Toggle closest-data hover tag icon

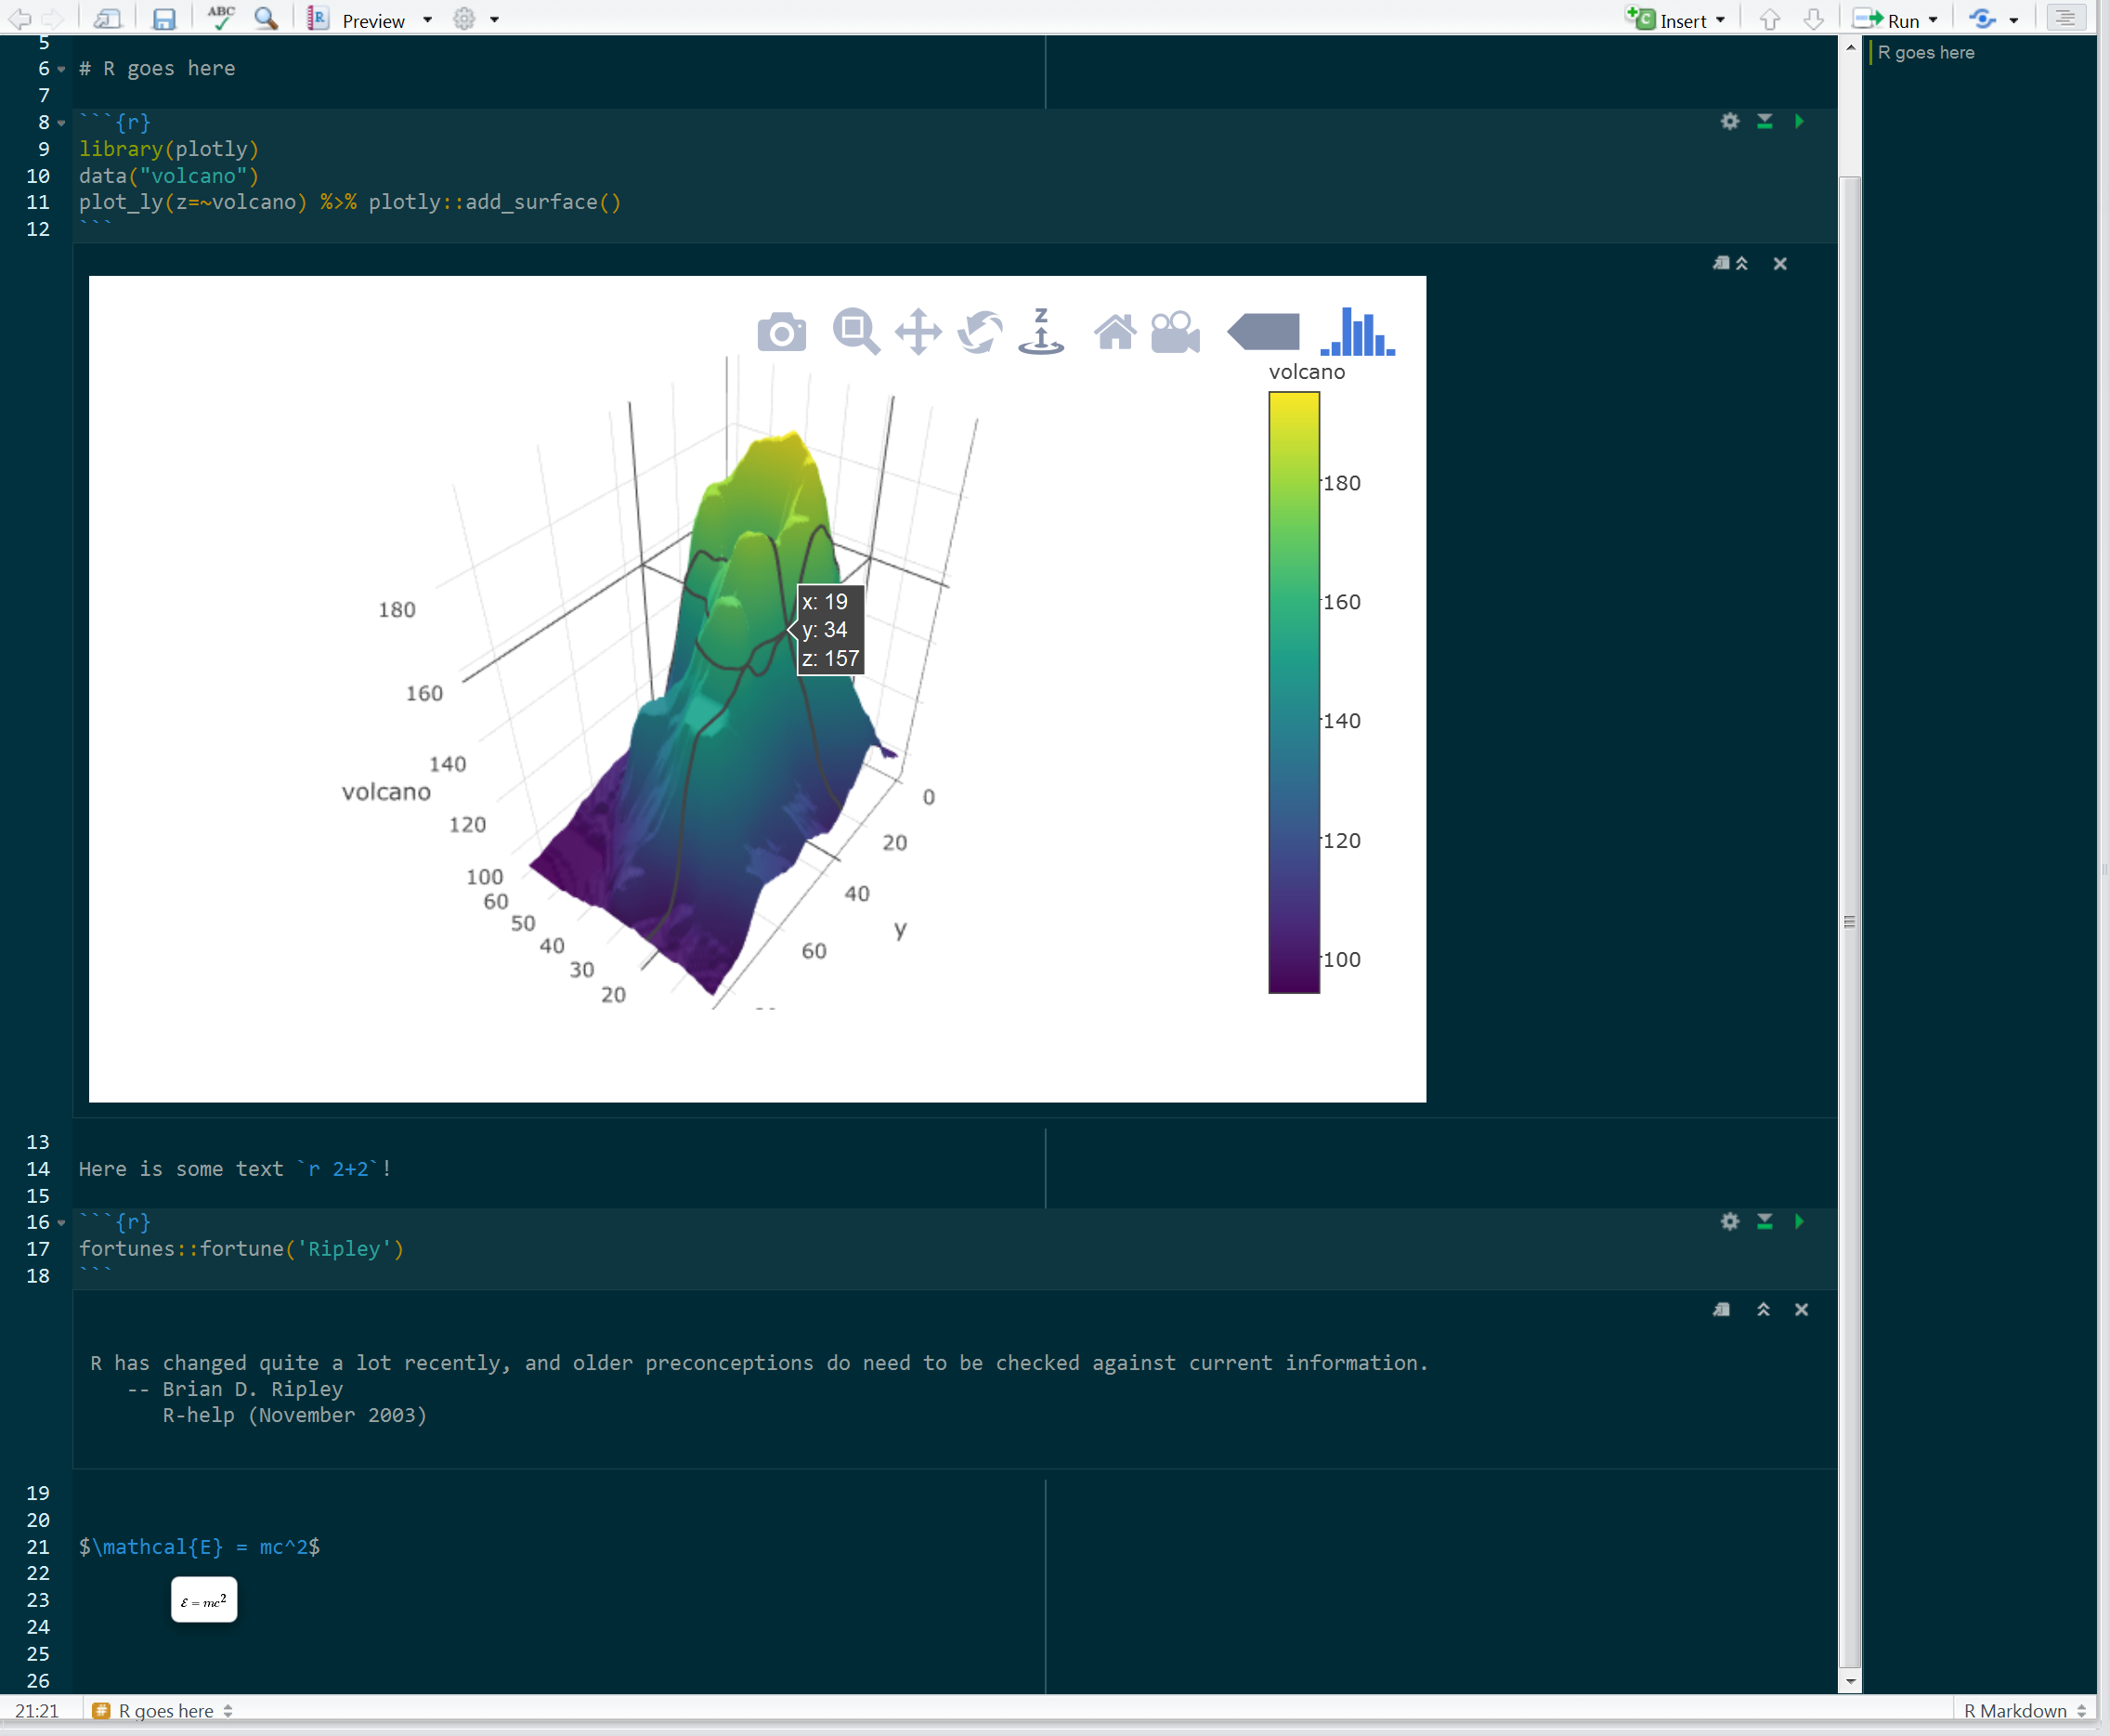[1264, 332]
